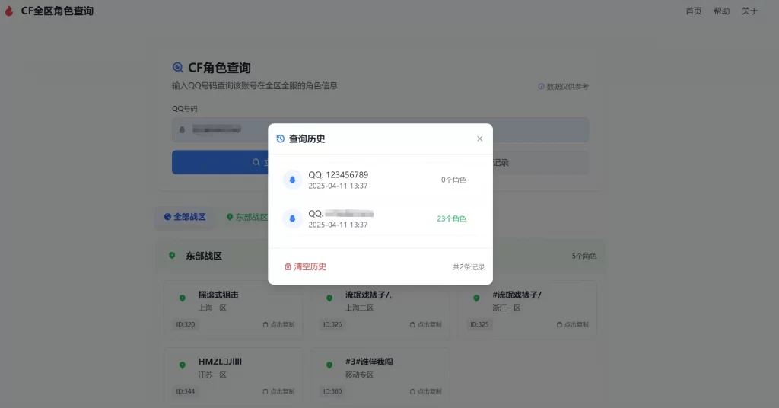Click the pin icon on 浙江一区 card
This screenshot has height=408, width=779.
click(x=476, y=298)
